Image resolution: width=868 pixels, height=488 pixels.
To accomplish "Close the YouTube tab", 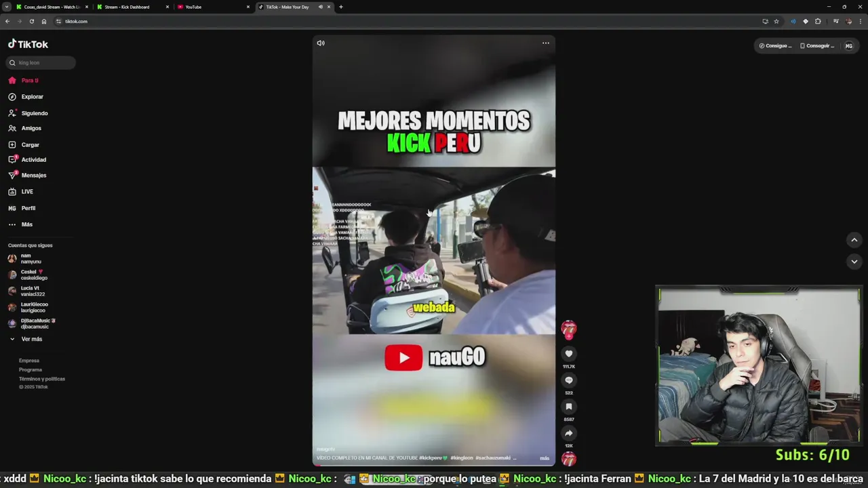I will (248, 7).
